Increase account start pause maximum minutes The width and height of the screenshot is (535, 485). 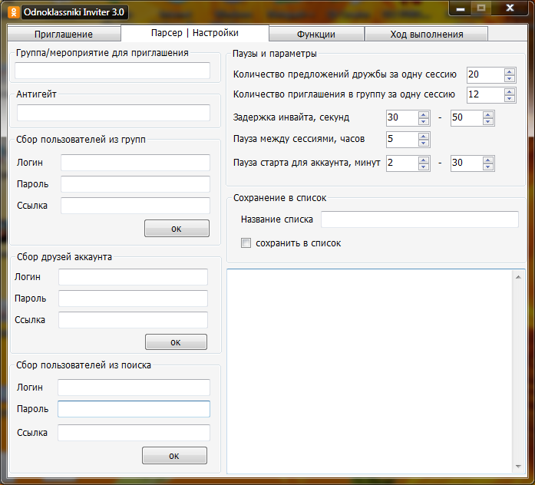click(x=488, y=160)
